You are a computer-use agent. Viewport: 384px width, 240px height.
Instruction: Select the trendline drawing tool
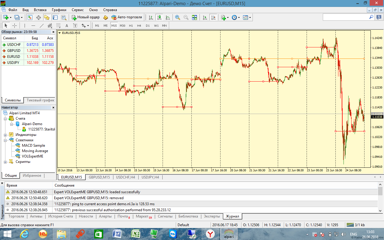(41, 25)
